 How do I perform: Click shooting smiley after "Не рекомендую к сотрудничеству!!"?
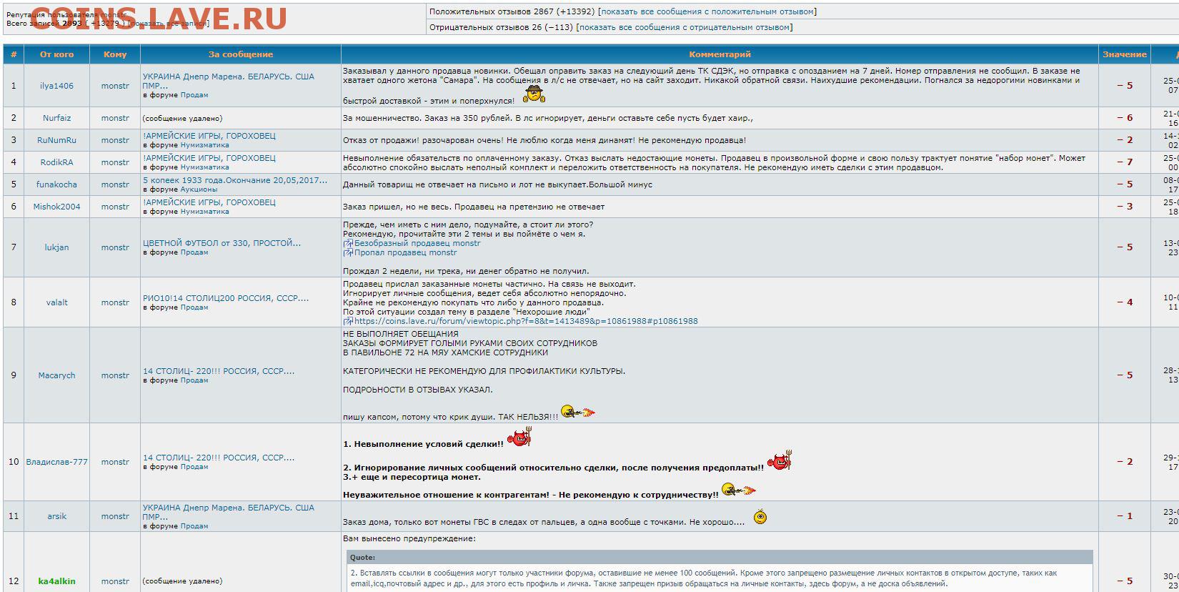click(739, 490)
